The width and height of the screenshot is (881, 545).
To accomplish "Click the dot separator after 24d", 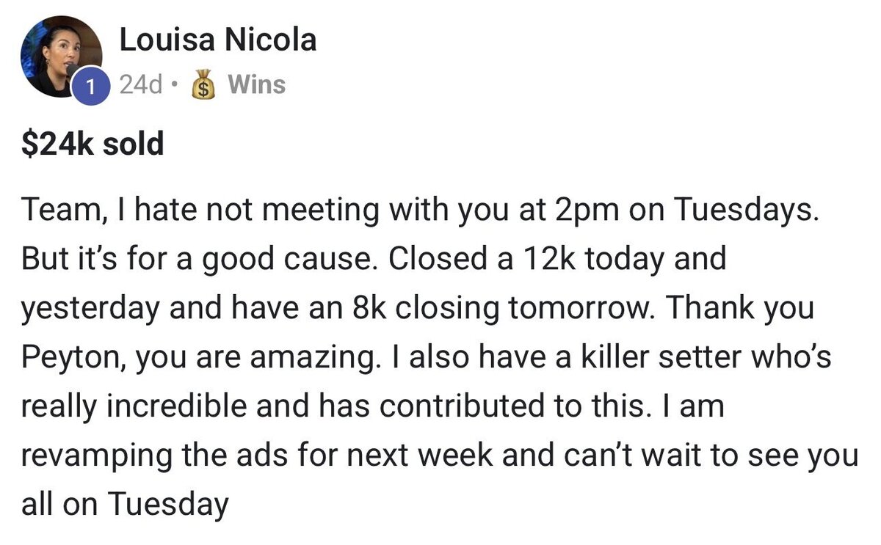I will point(173,86).
